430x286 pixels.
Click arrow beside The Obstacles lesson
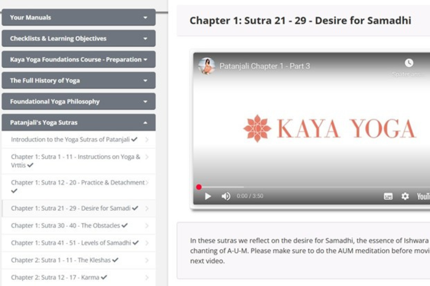pos(147,226)
